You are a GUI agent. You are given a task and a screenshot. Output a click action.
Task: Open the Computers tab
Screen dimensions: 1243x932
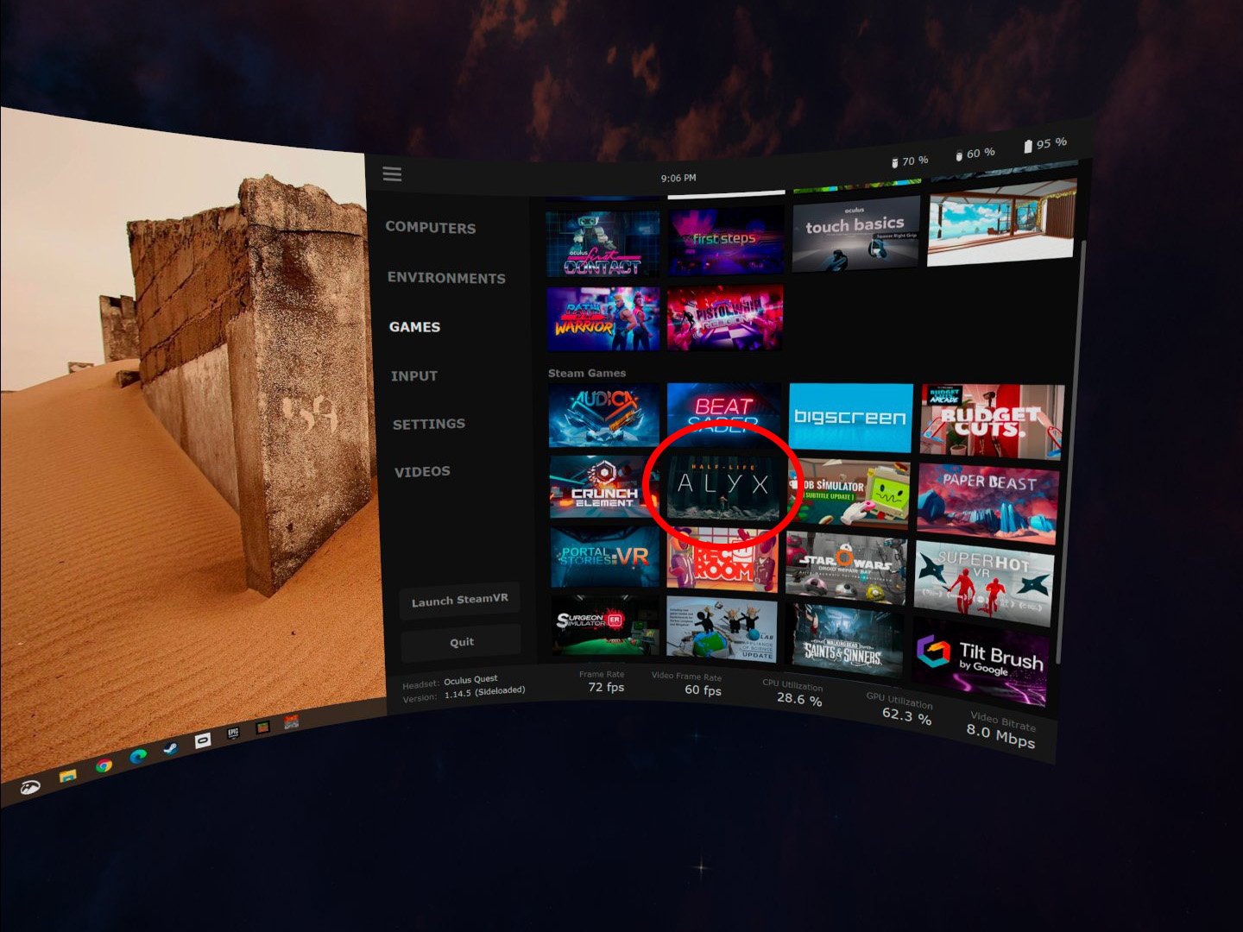tap(431, 228)
